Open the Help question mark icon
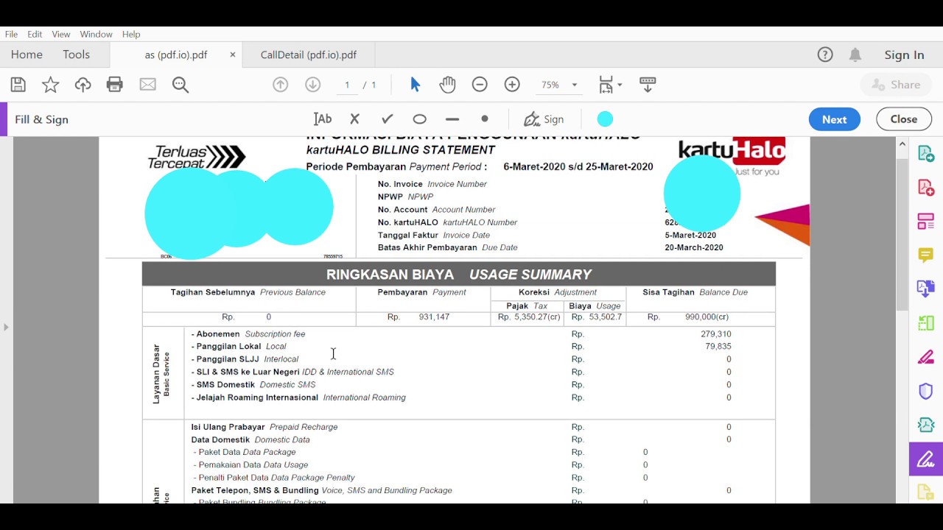This screenshot has height=530, width=943. (x=825, y=54)
